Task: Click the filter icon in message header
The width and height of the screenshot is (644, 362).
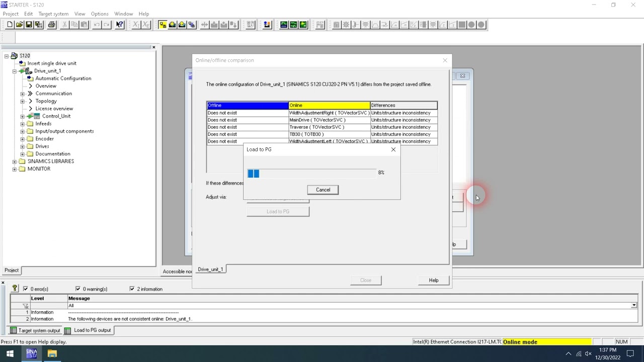Action: click(x=26, y=306)
